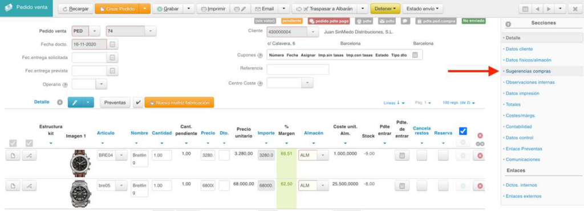Open the Cliente 430000004 dropdown
This screenshot has width=584, height=211.
point(313,32)
